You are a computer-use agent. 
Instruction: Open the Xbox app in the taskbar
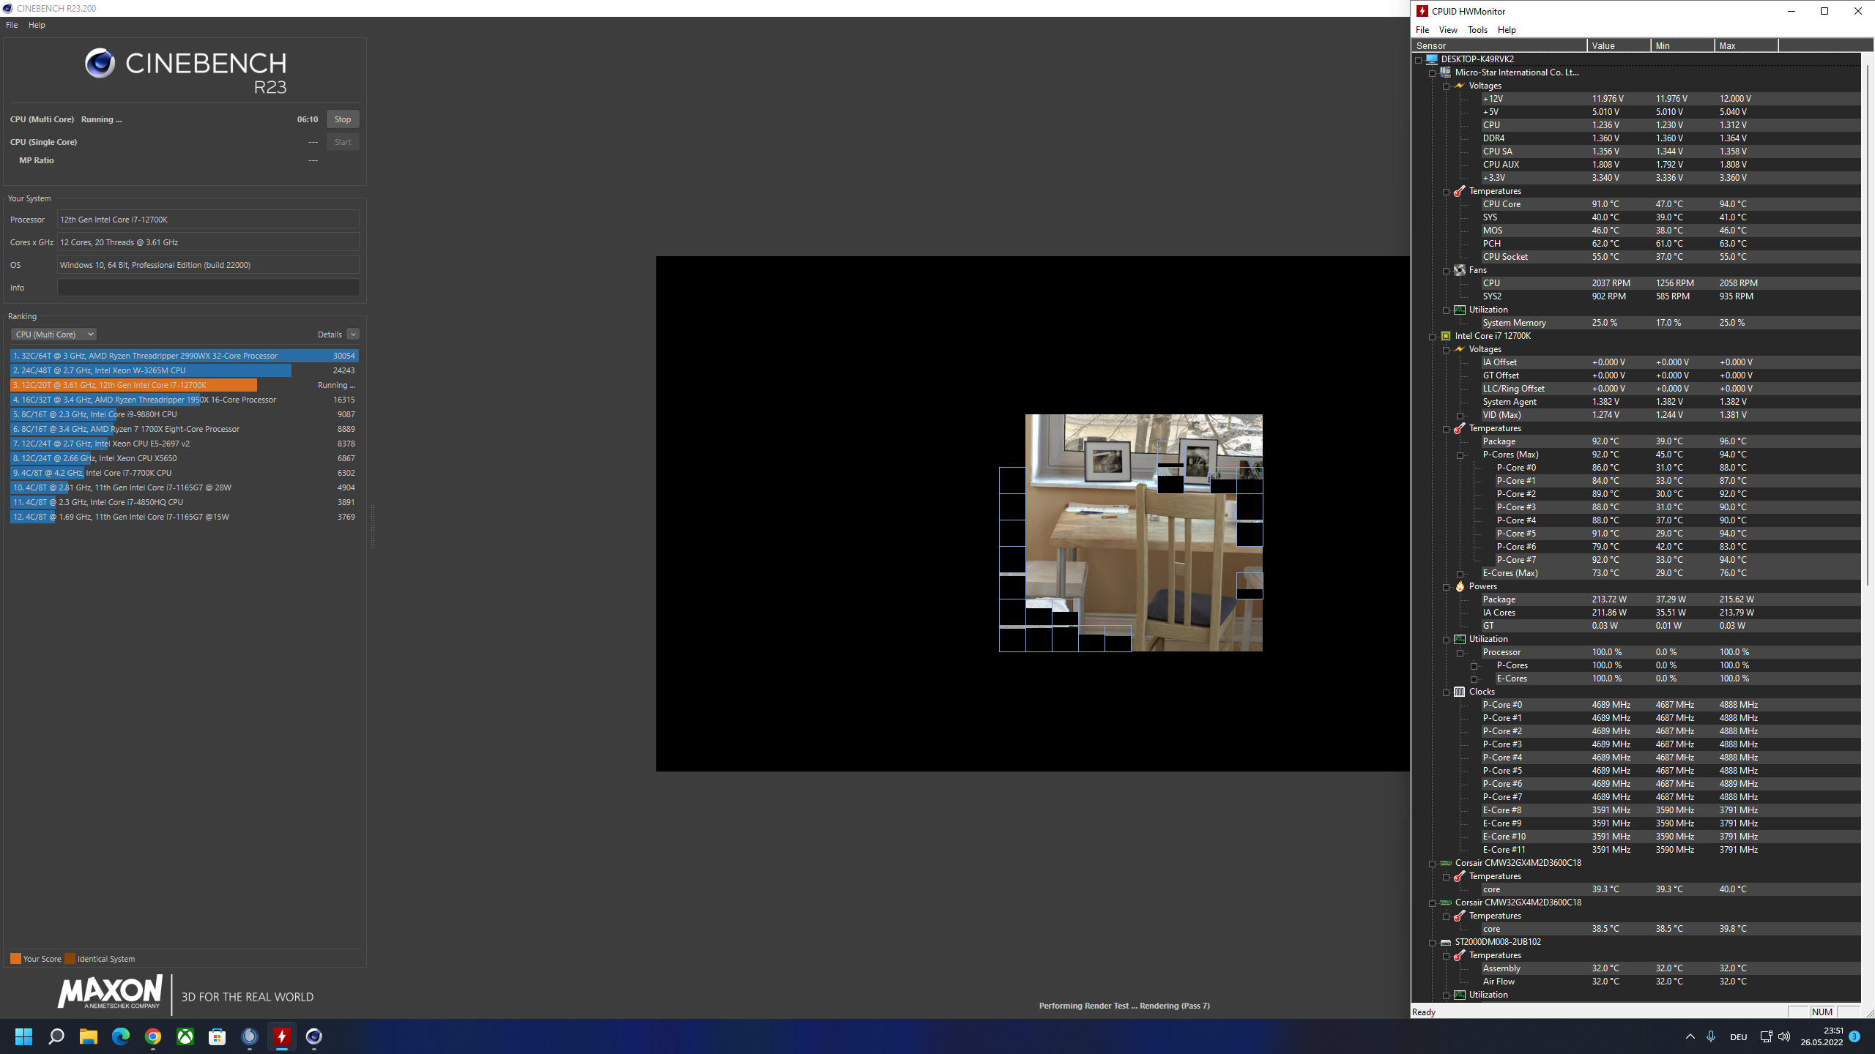coord(185,1036)
